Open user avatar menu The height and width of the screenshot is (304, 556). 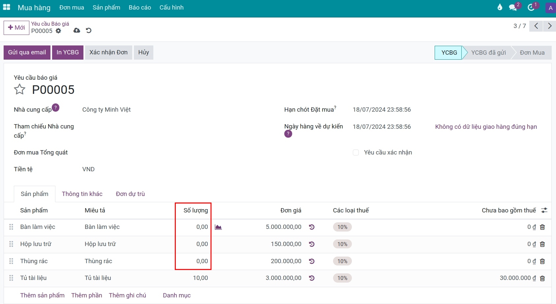tap(550, 8)
